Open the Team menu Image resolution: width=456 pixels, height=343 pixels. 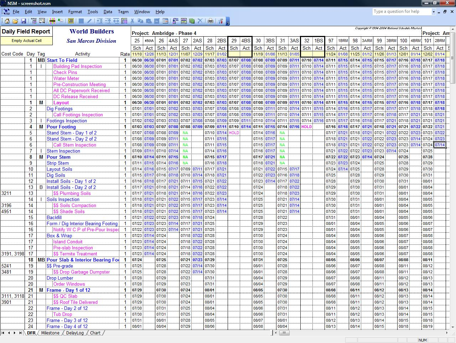click(123, 12)
